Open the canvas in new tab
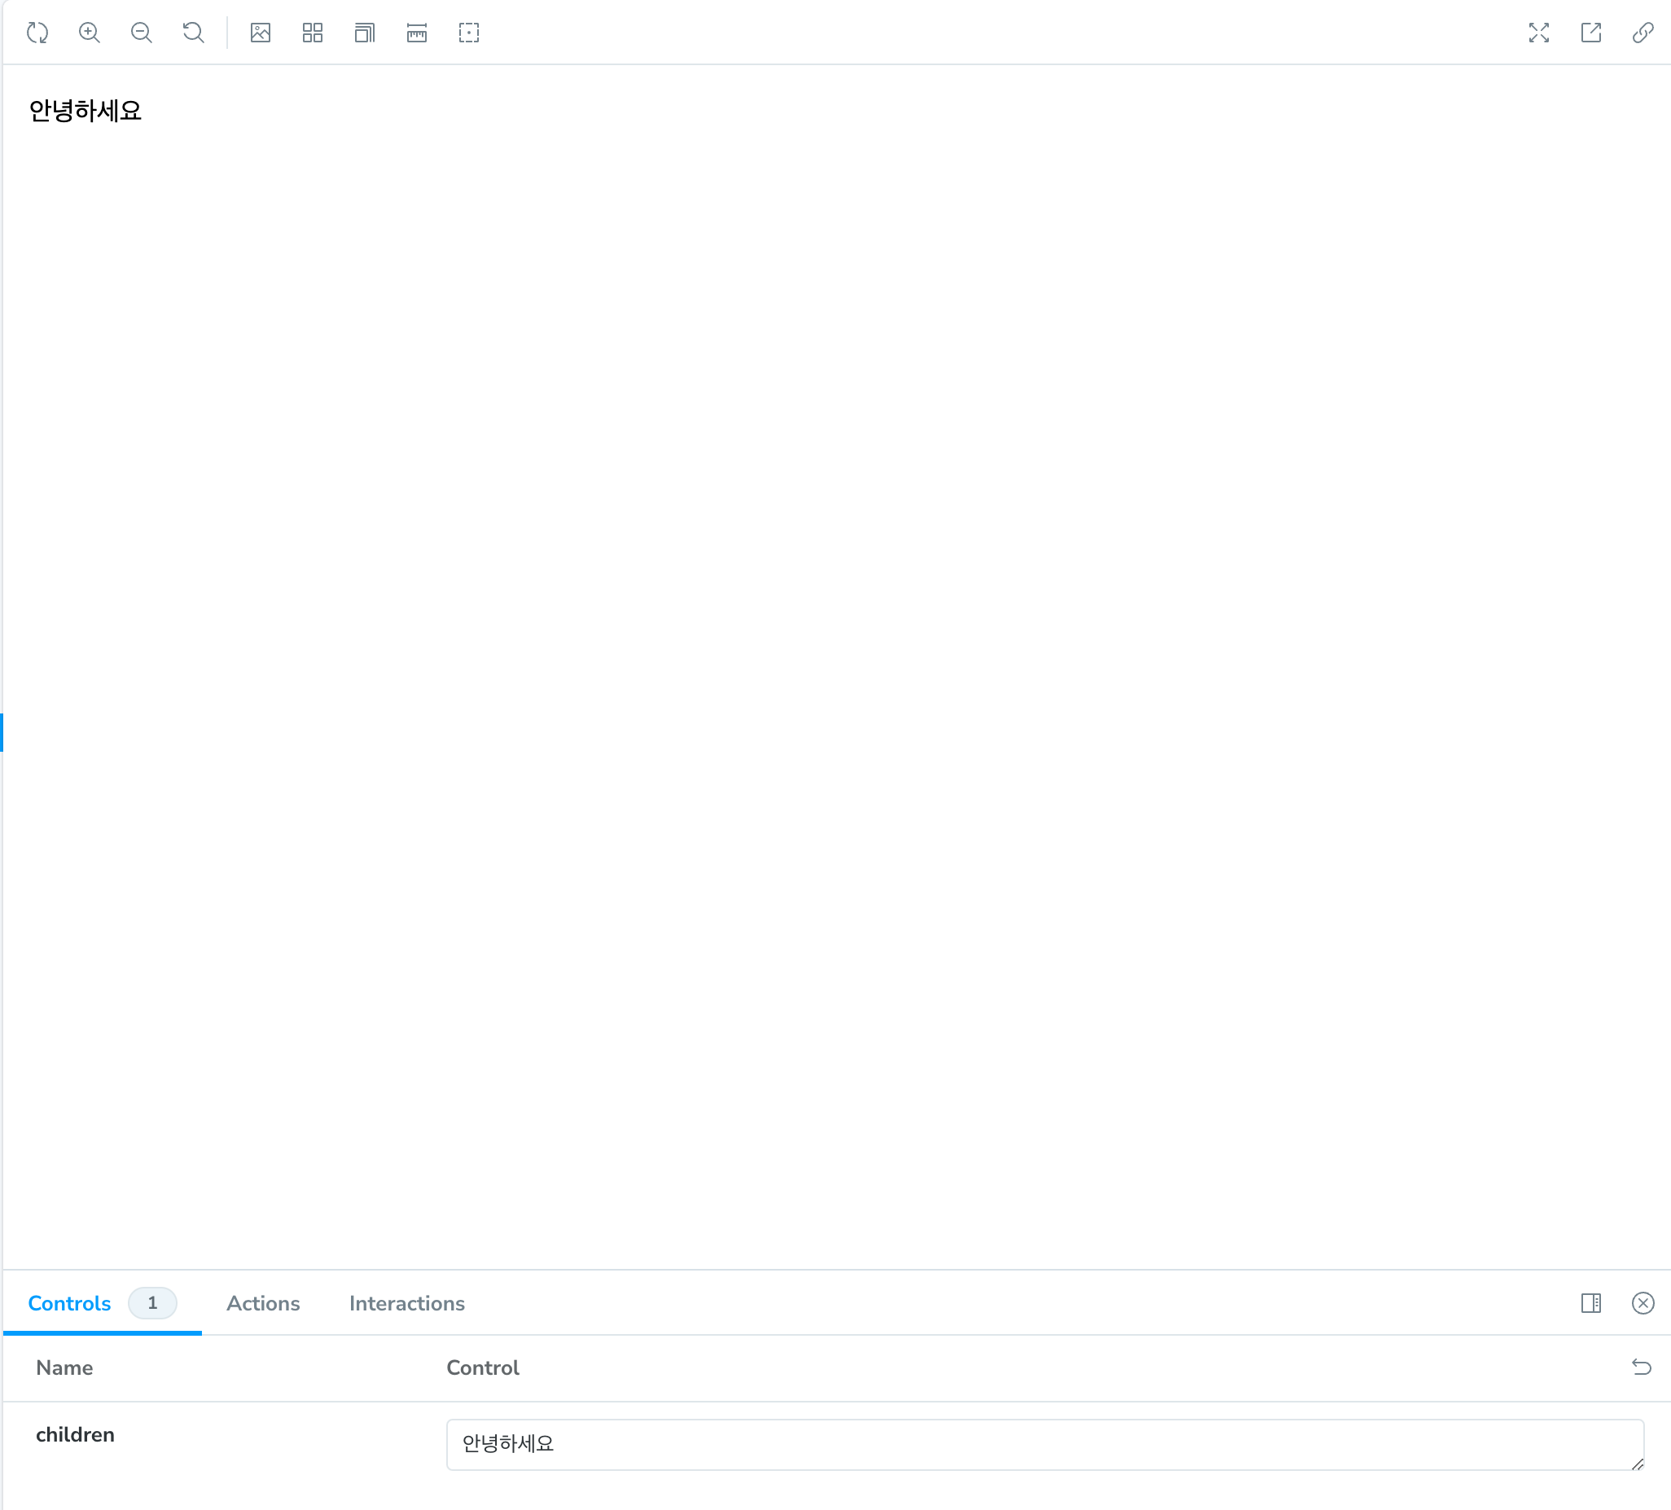The width and height of the screenshot is (1671, 1510). tap(1590, 33)
